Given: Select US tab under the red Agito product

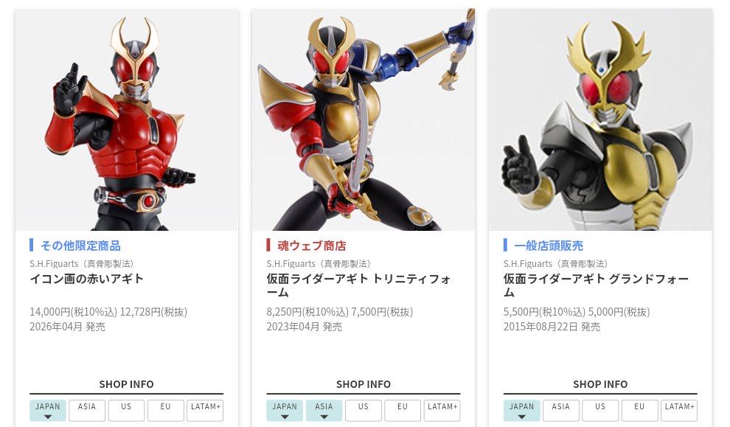Looking at the screenshot, I should (x=126, y=410).
